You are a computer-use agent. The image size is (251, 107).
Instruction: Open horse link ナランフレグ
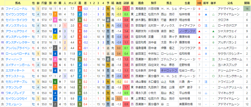15,87
